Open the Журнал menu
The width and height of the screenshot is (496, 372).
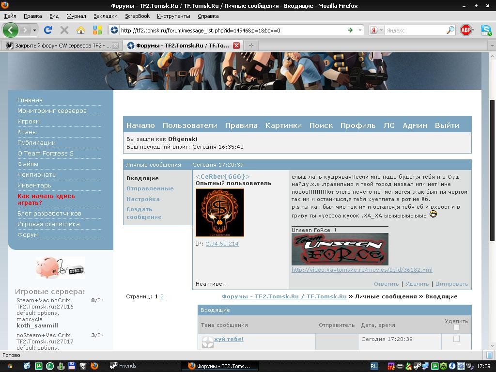coord(76,16)
